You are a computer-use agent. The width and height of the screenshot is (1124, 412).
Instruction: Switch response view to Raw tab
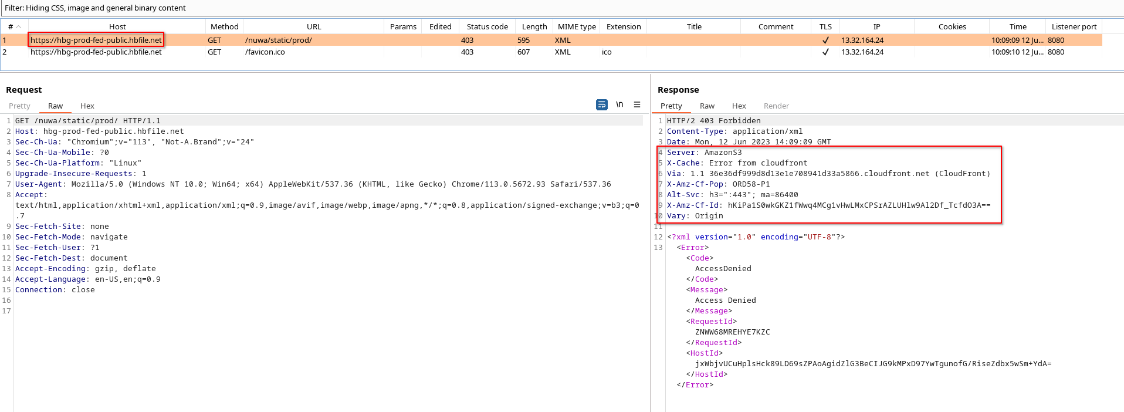coord(707,106)
